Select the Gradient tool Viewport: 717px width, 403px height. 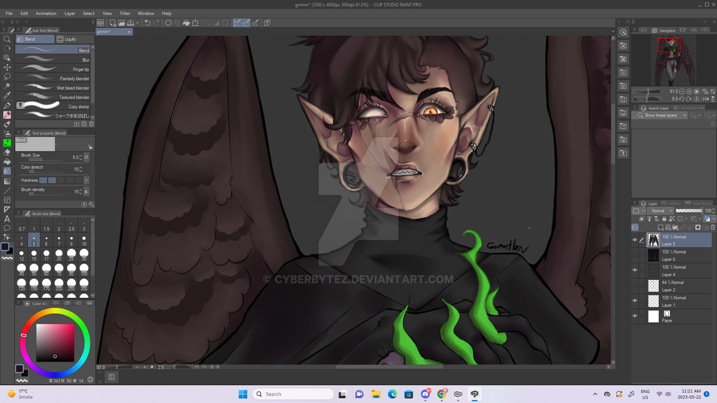pos(7,181)
